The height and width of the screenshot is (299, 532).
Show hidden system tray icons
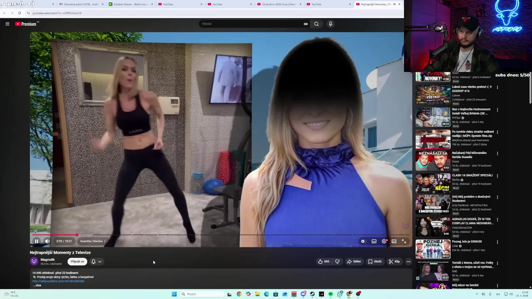(x=477, y=294)
